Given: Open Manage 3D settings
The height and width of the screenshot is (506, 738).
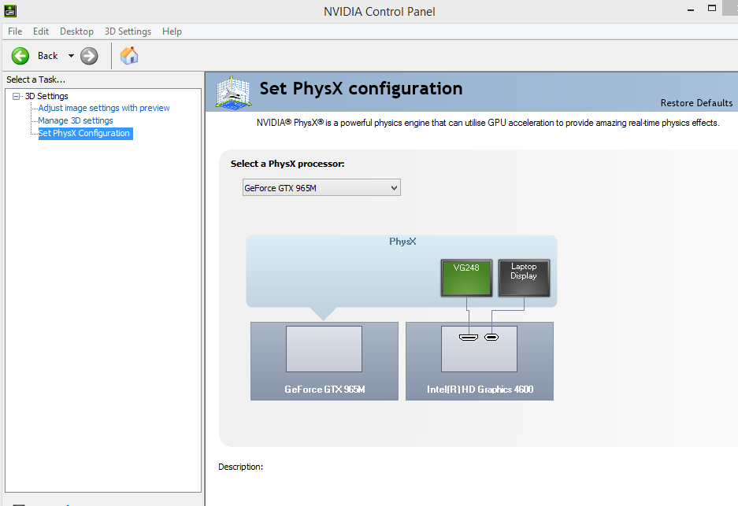Looking at the screenshot, I should point(76,121).
